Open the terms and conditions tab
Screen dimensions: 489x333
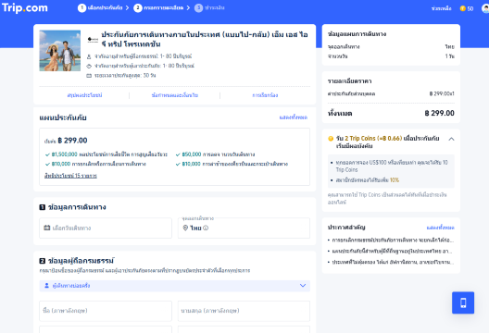(x=175, y=95)
